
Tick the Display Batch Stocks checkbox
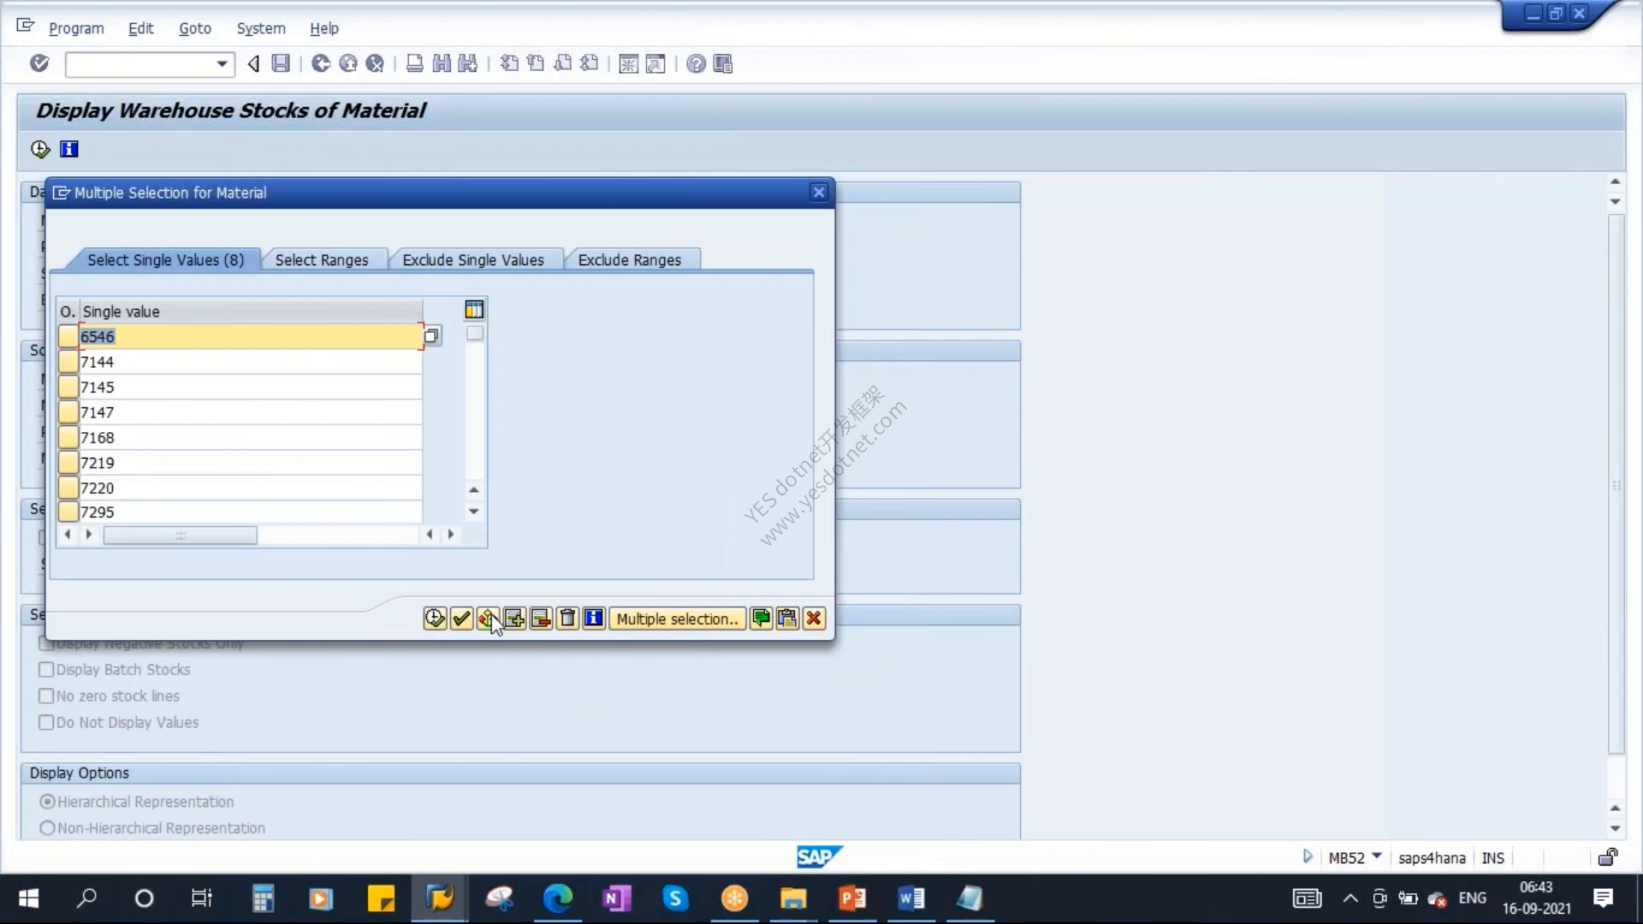pyautogui.click(x=46, y=670)
